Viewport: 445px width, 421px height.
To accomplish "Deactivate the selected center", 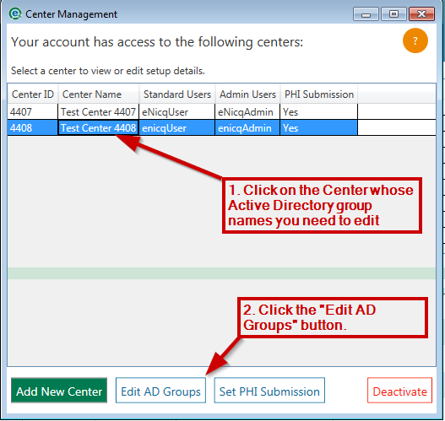I will point(399,391).
